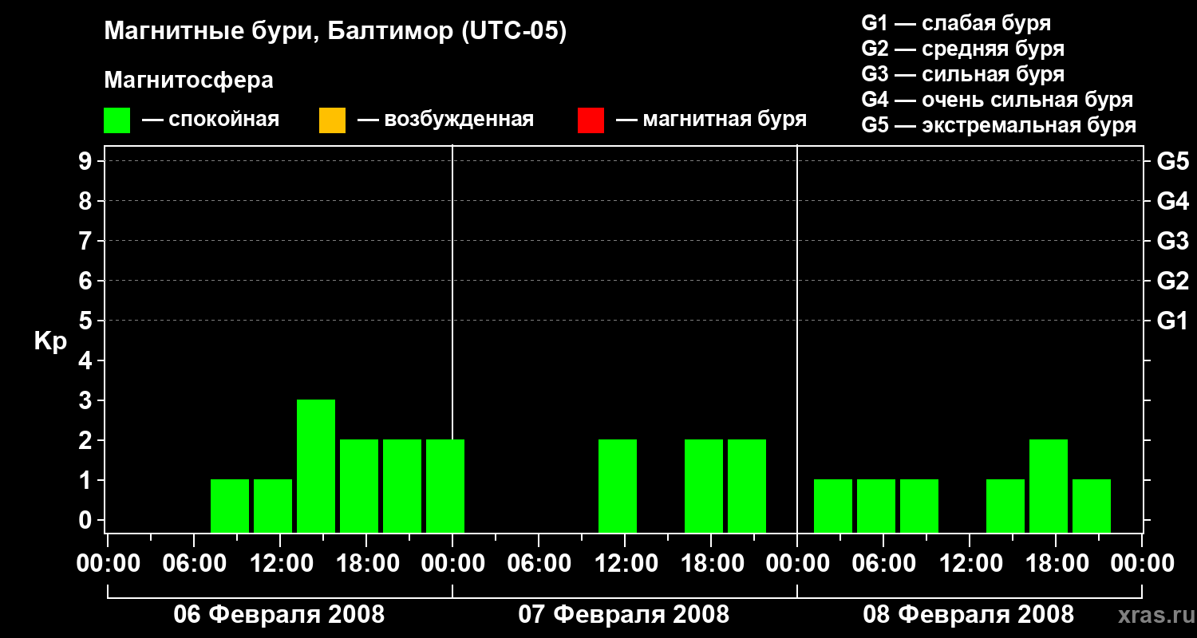Click the bar crossing midnight into 07 February

click(445, 486)
